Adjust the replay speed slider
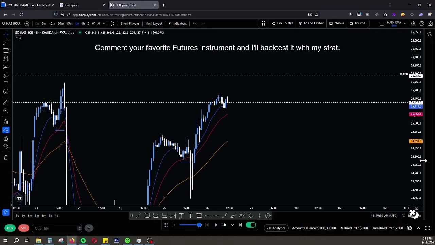 (x=190, y=225)
